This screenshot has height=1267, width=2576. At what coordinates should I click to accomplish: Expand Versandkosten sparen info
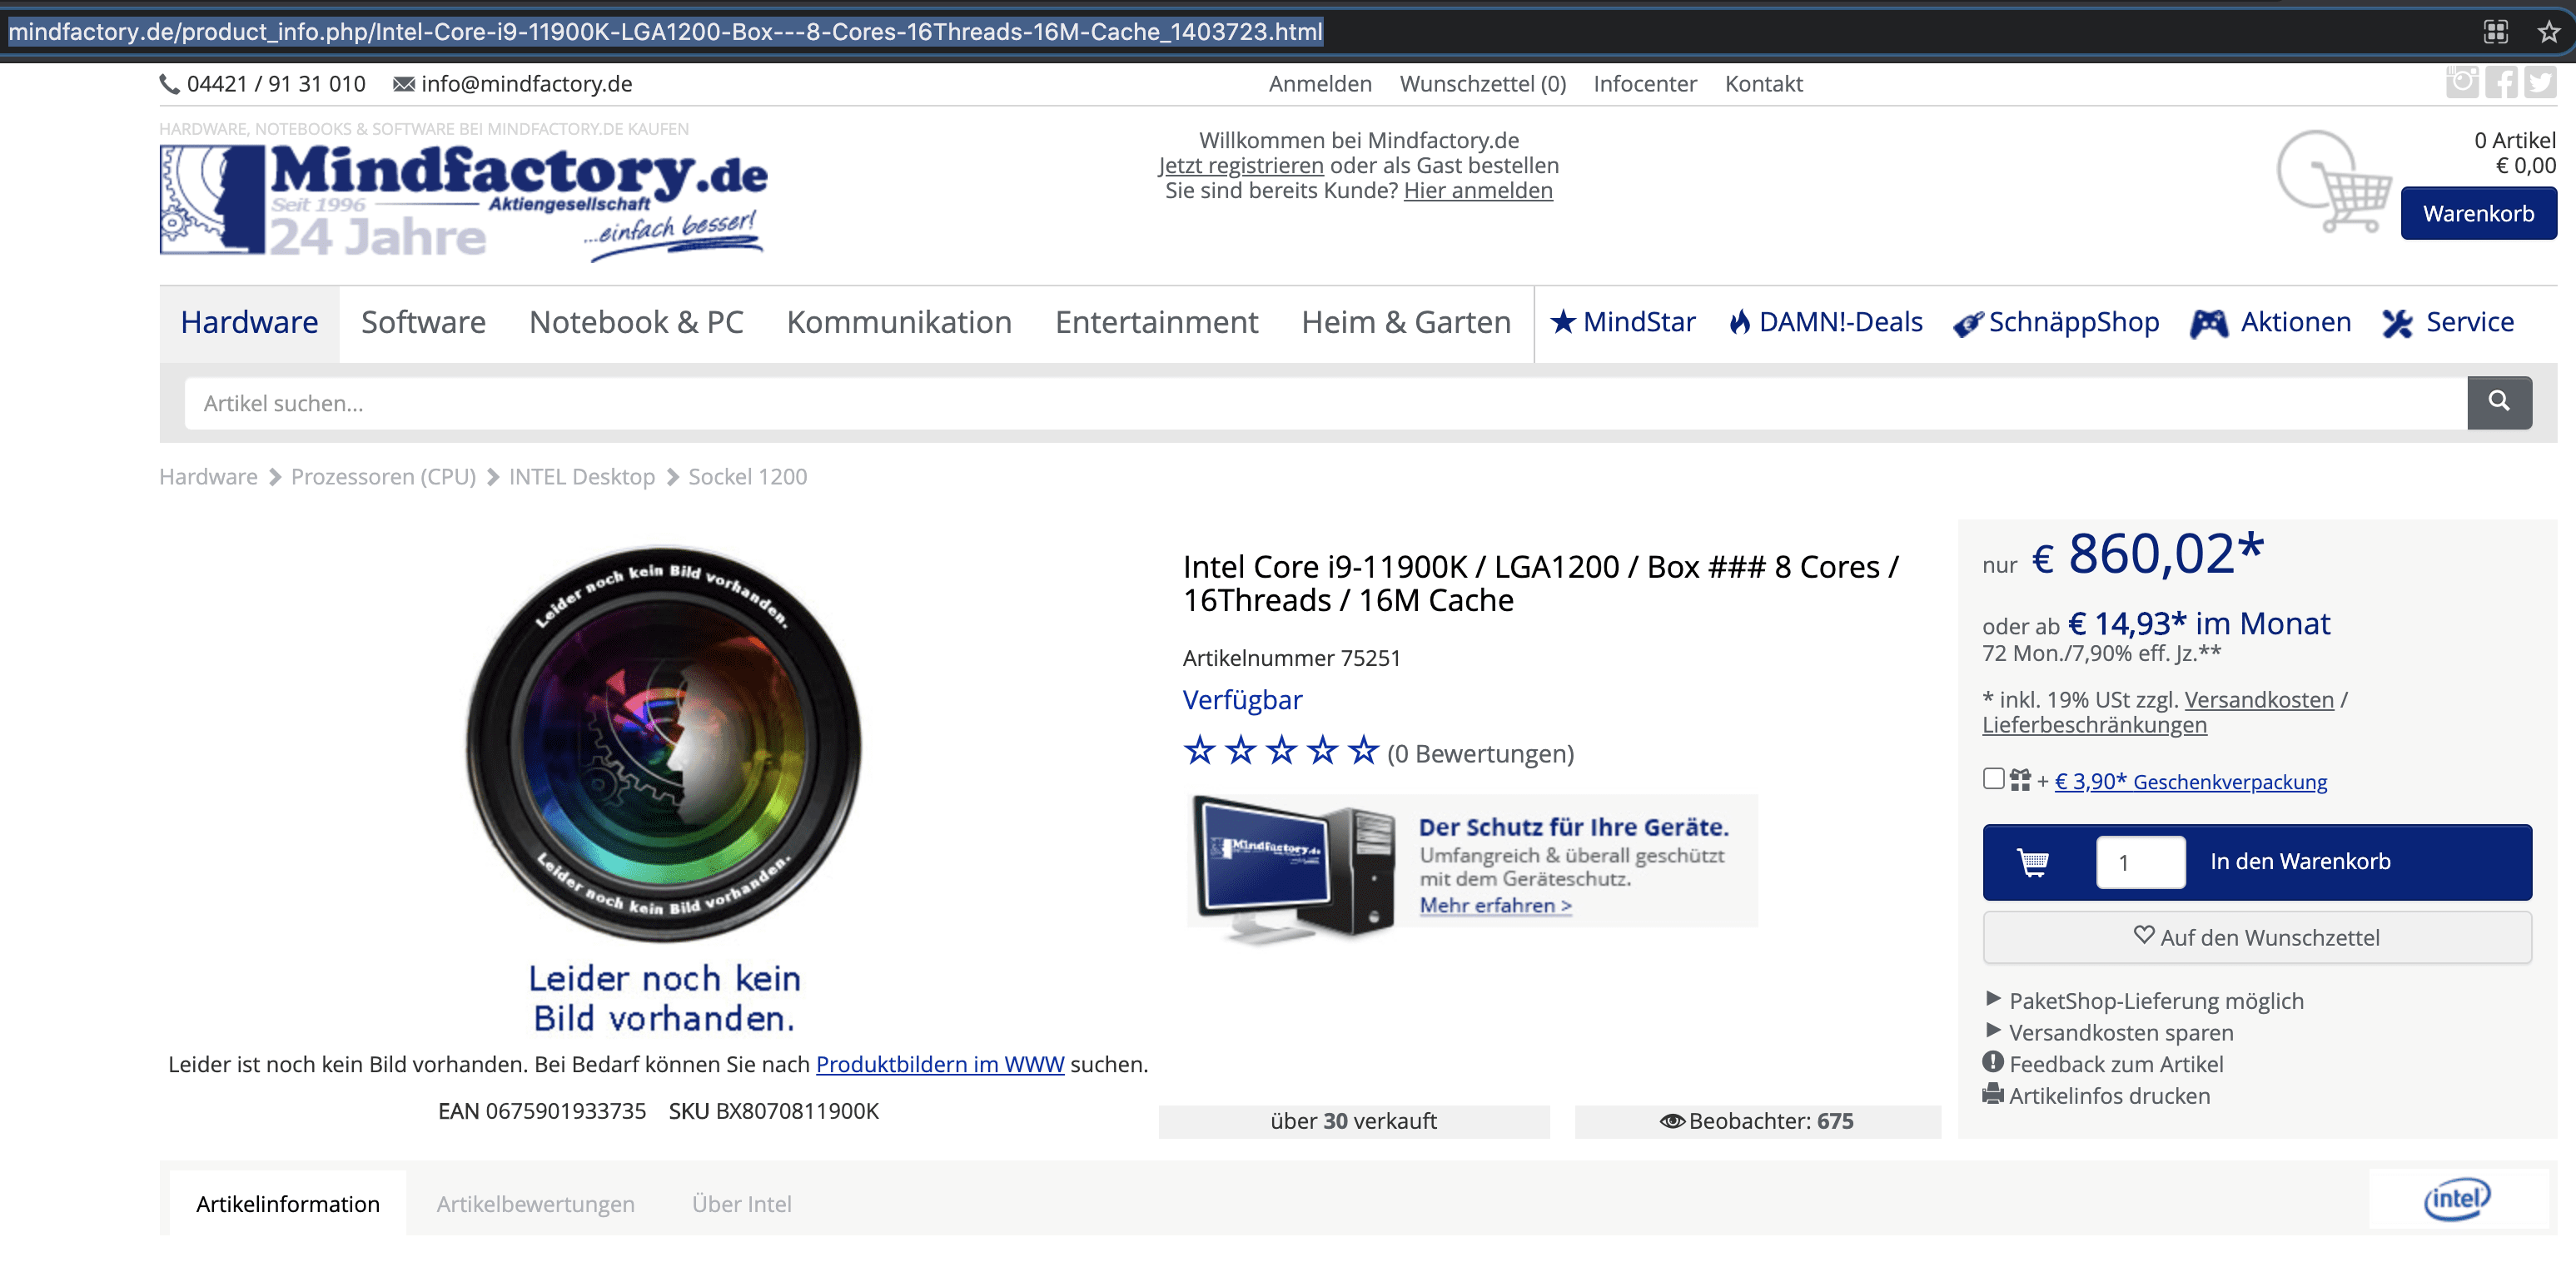point(2120,1032)
